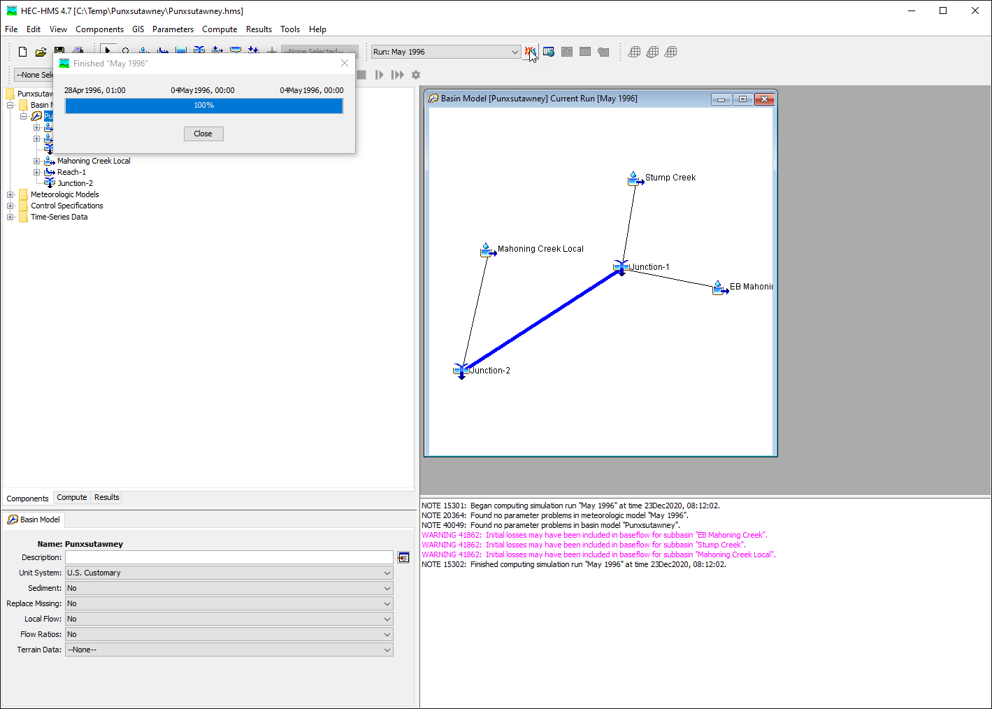Screen dimensions: 992x709
Task: Click Reach-1 icon in component tree
Action: (x=50, y=172)
